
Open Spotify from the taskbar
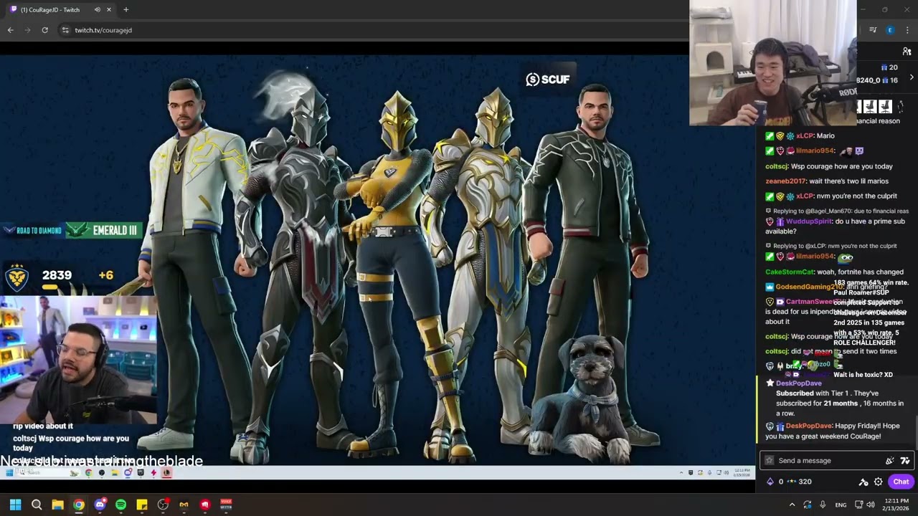click(x=120, y=505)
